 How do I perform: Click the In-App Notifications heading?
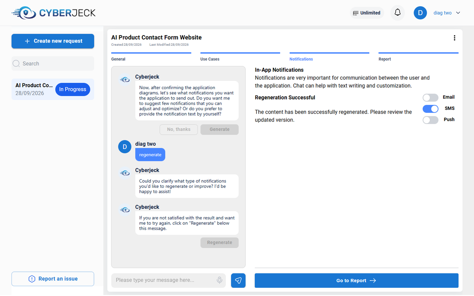pos(279,70)
